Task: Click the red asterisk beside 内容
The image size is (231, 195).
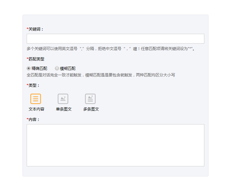Action: [x=28, y=120]
